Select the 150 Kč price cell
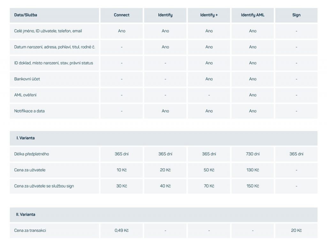 click(x=253, y=186)
